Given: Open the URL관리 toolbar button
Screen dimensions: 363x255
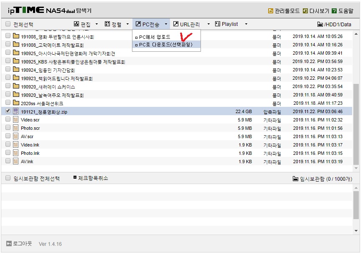Looking at the screenshot, I should tap(186, 24).
